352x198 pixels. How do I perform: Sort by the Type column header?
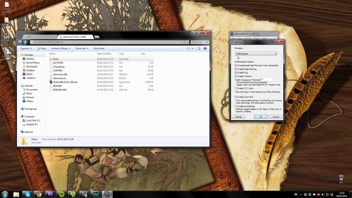pos(122,54)
